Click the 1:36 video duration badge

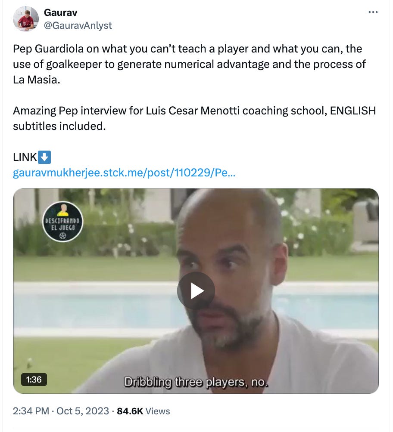[x=34, y=380]
